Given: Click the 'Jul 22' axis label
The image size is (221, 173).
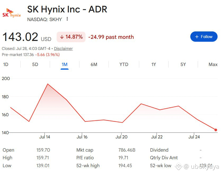Looking at the screenshot, I should pyautogui.click(x=157, y=137).
